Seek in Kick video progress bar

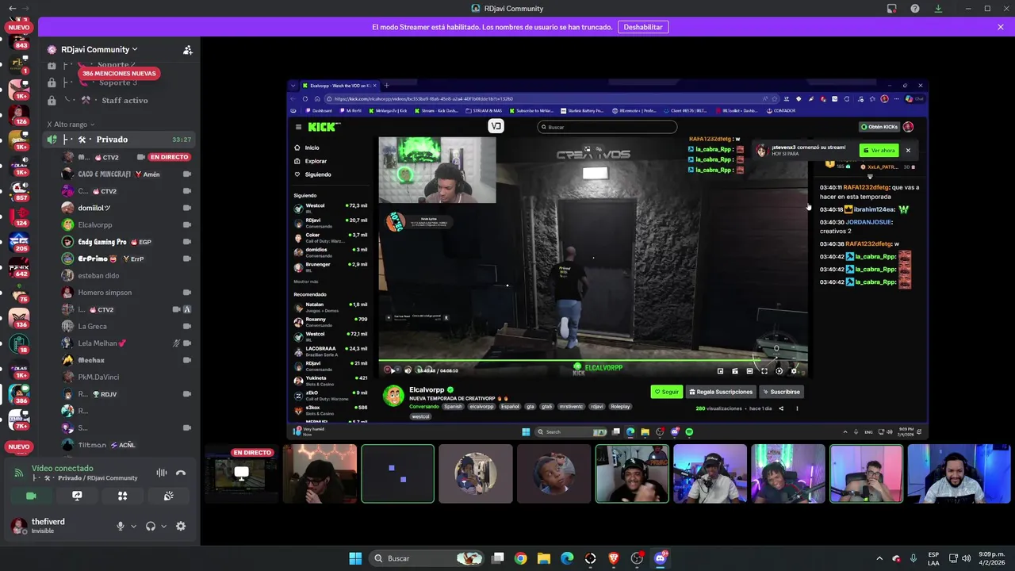pos(593,362)
